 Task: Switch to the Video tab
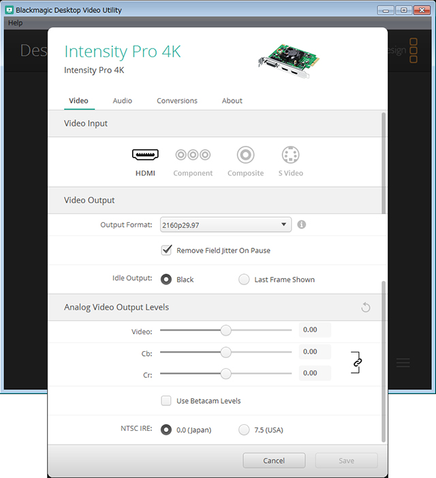78,101
